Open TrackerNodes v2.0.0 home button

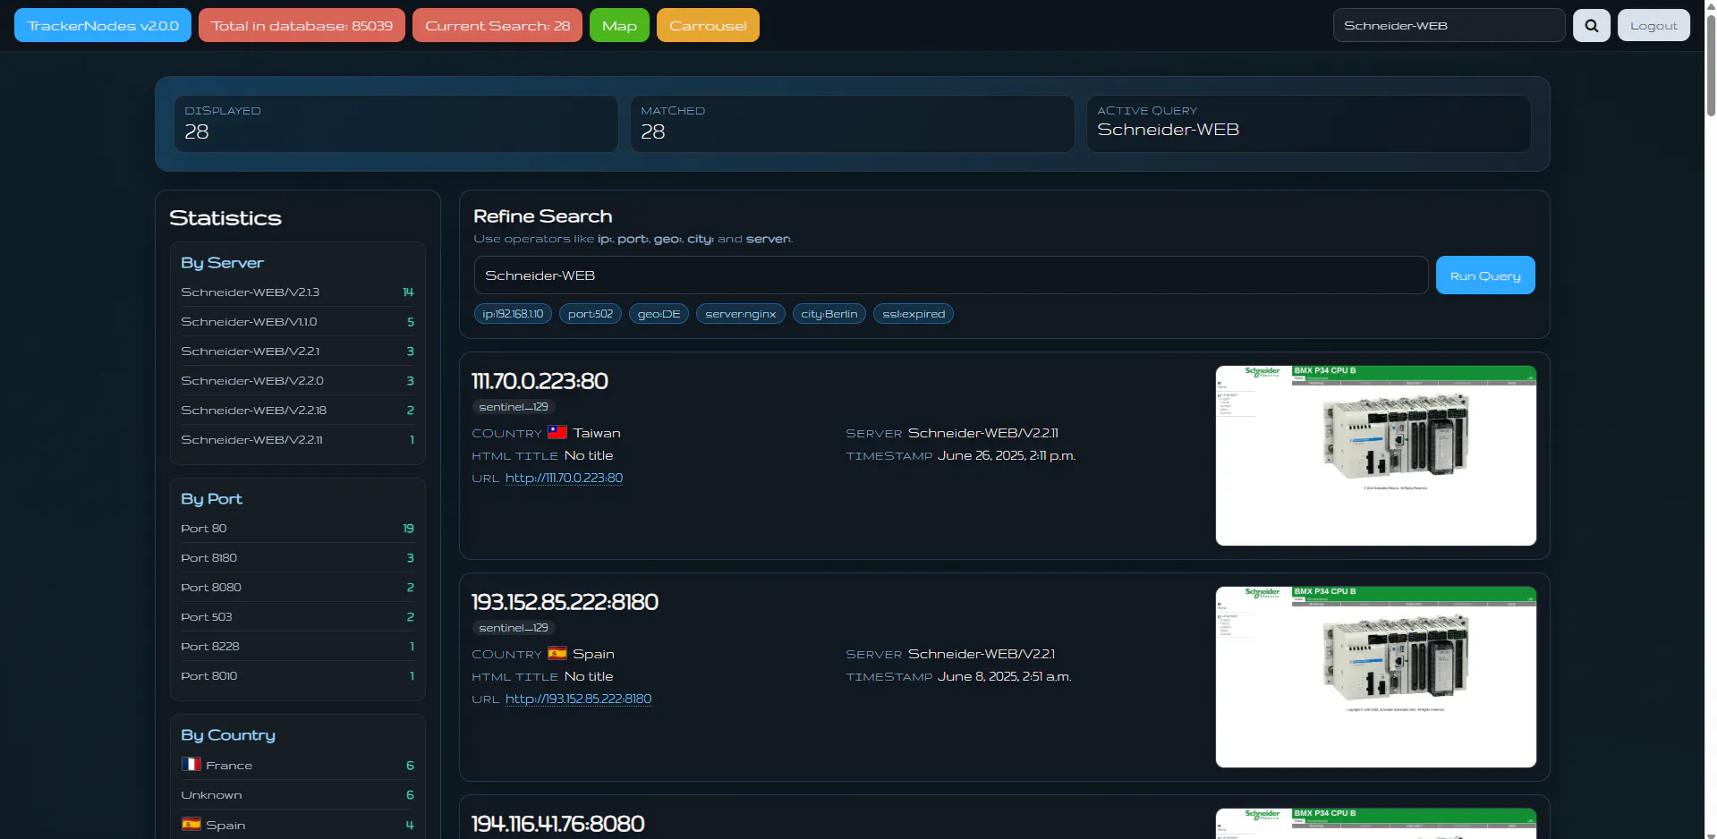pyautogui.click(x=103, y=25)
